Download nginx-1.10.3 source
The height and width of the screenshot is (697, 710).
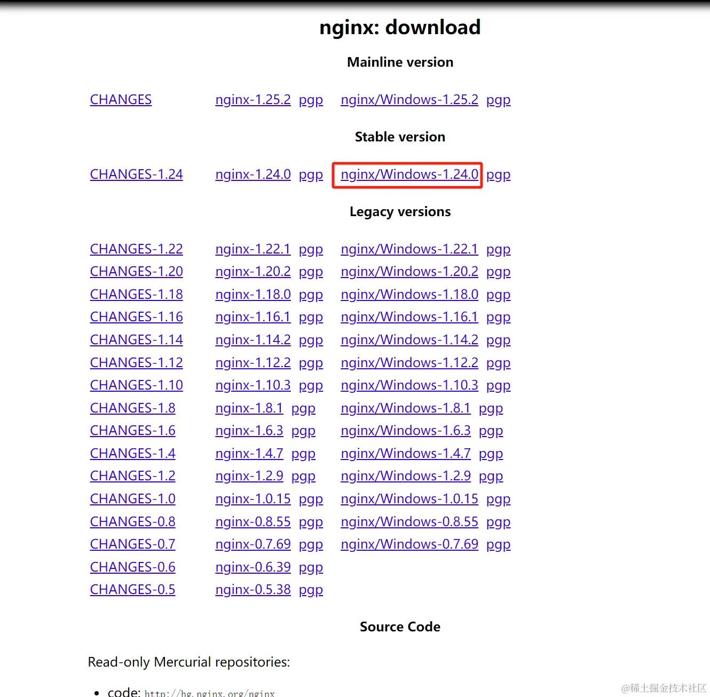pos(253,385)
